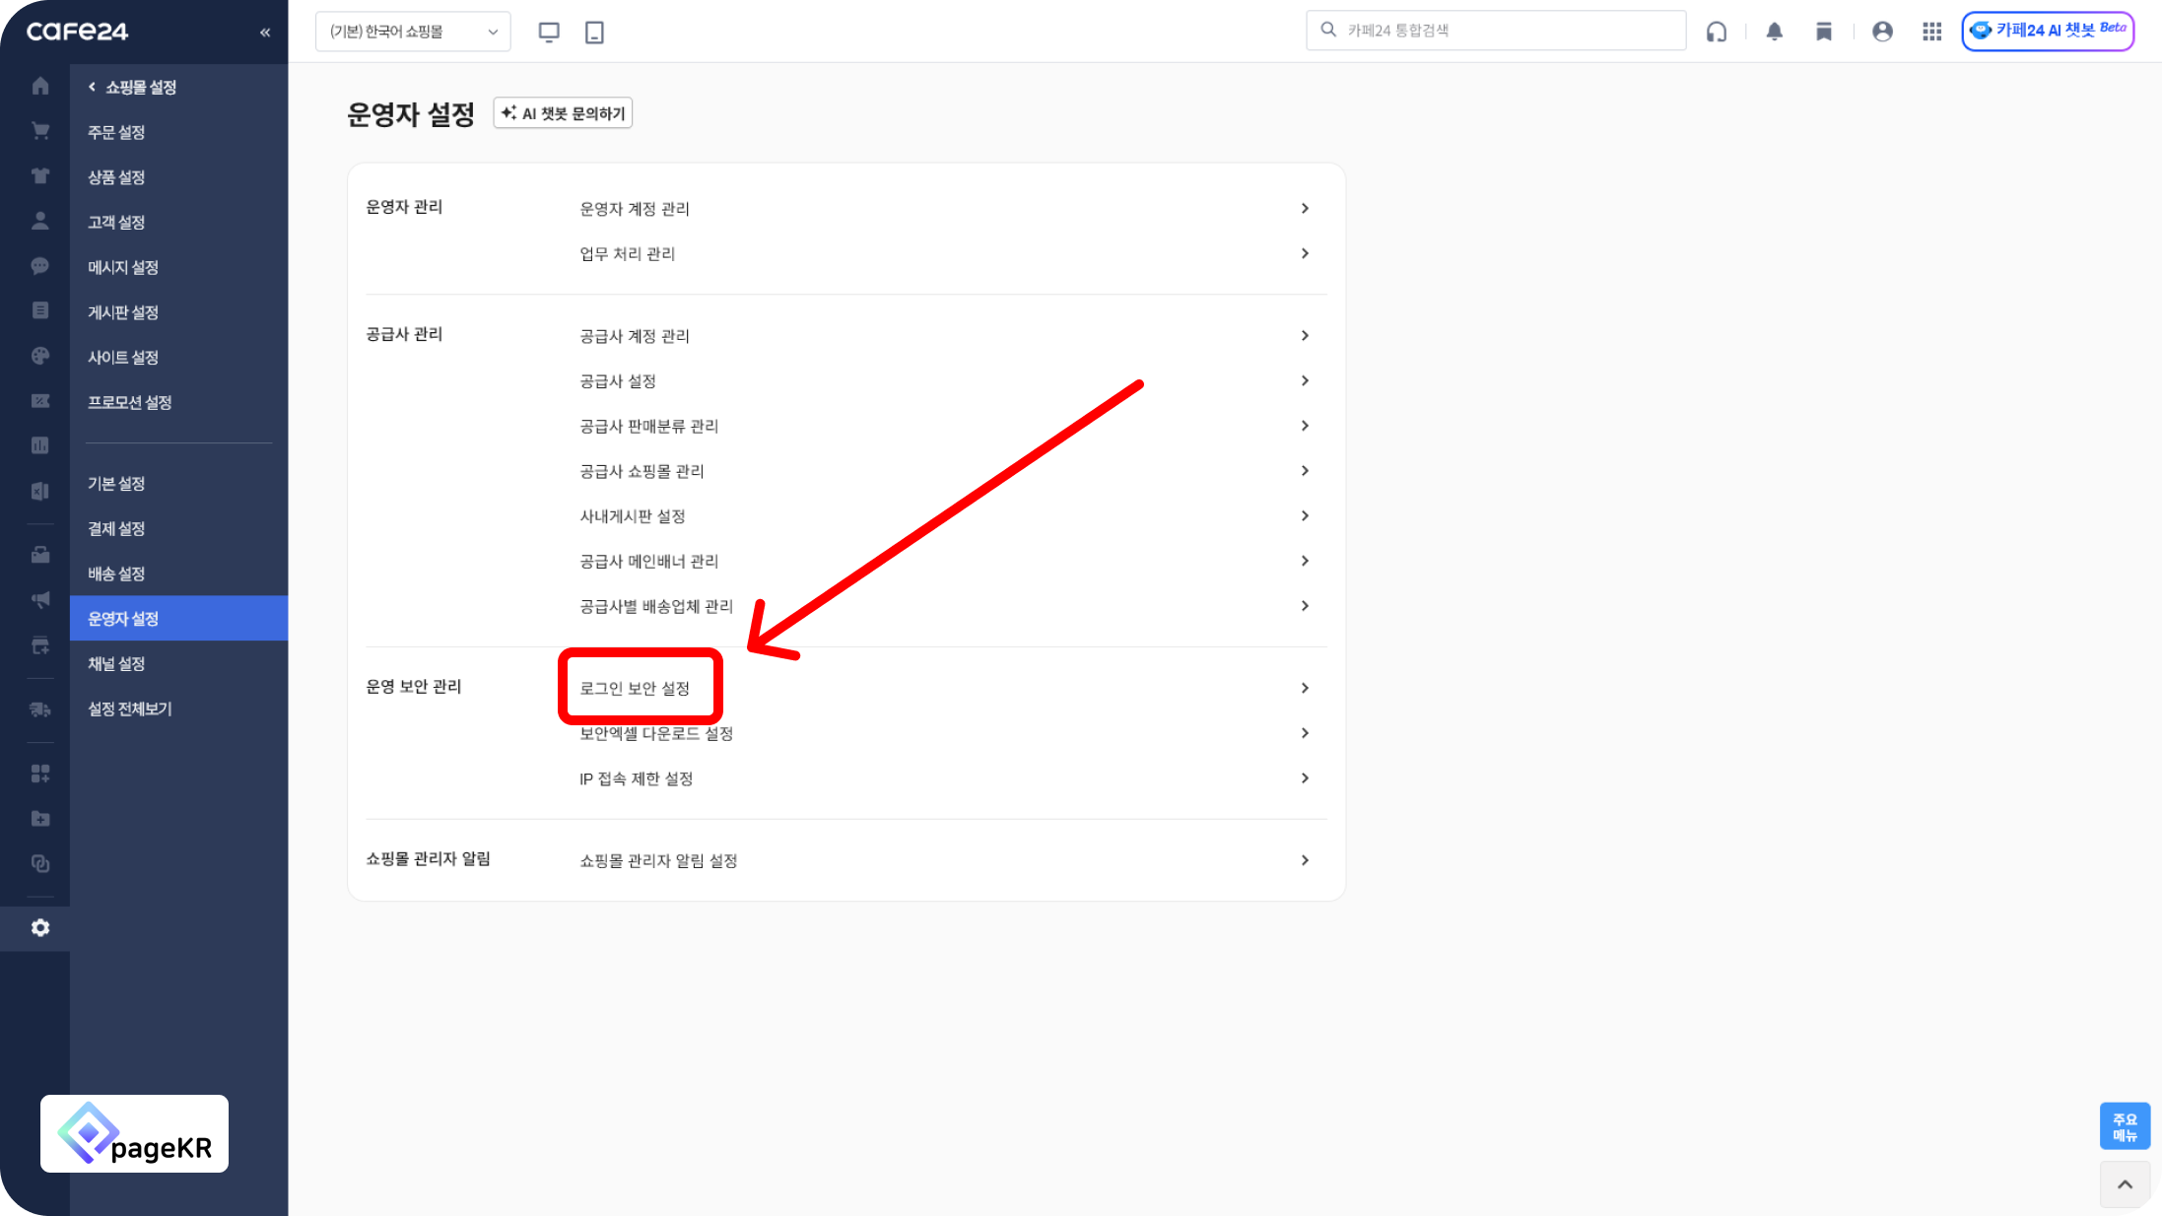
Task: Switch to desktop preview icon
Action: click(549, 32)
